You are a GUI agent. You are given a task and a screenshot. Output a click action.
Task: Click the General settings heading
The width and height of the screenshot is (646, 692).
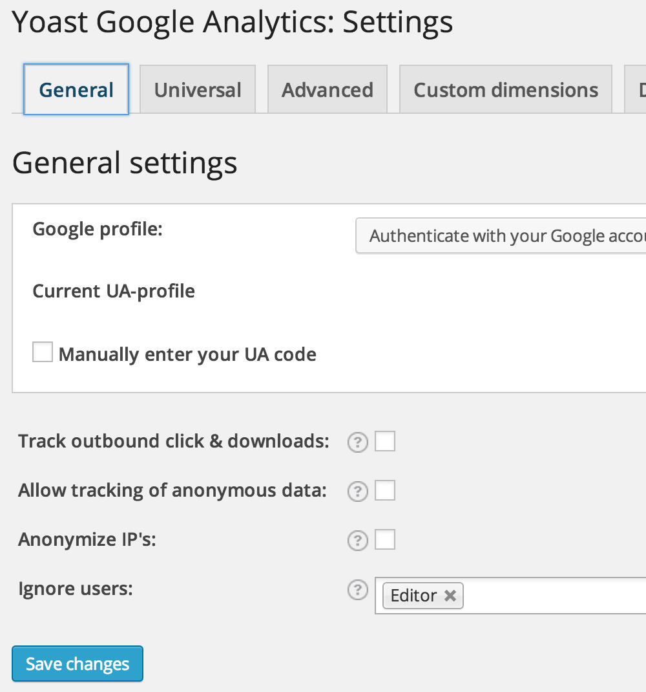click(x=125, y=163)
